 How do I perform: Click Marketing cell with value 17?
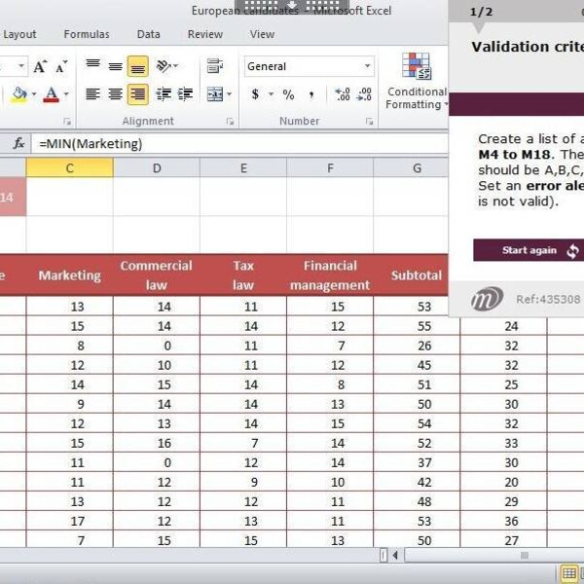(70, 521)
